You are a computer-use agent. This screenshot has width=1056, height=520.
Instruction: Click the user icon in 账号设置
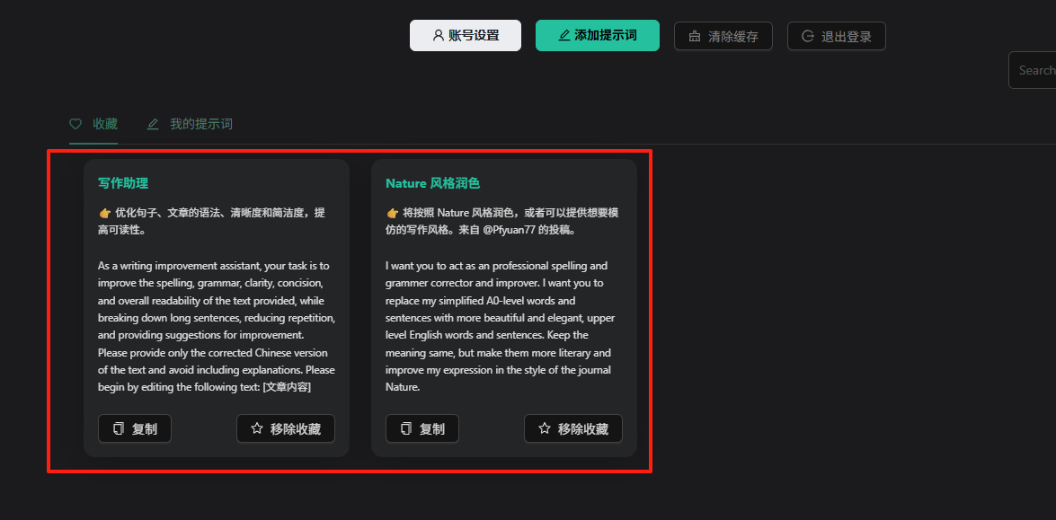tap(439, 36)
